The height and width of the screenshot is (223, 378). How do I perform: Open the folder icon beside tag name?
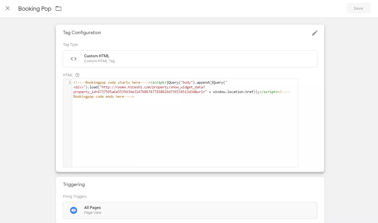[x=59, y=9]
